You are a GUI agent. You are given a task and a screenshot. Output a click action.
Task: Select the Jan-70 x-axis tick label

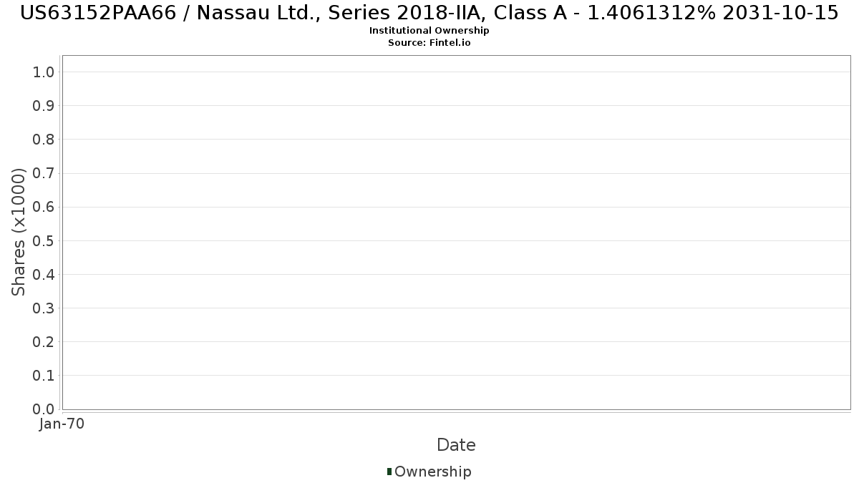[62, 424]
